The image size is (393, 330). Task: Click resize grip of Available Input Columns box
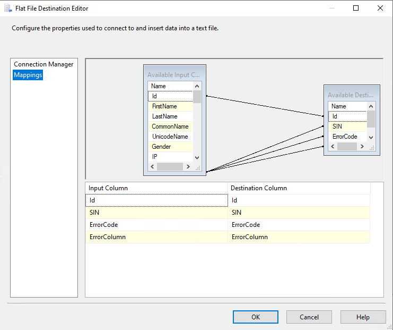pyautogui.click(x=198, y=167)
